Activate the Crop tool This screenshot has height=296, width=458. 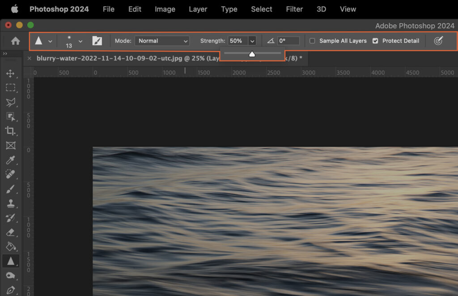[x=10, y=131]
